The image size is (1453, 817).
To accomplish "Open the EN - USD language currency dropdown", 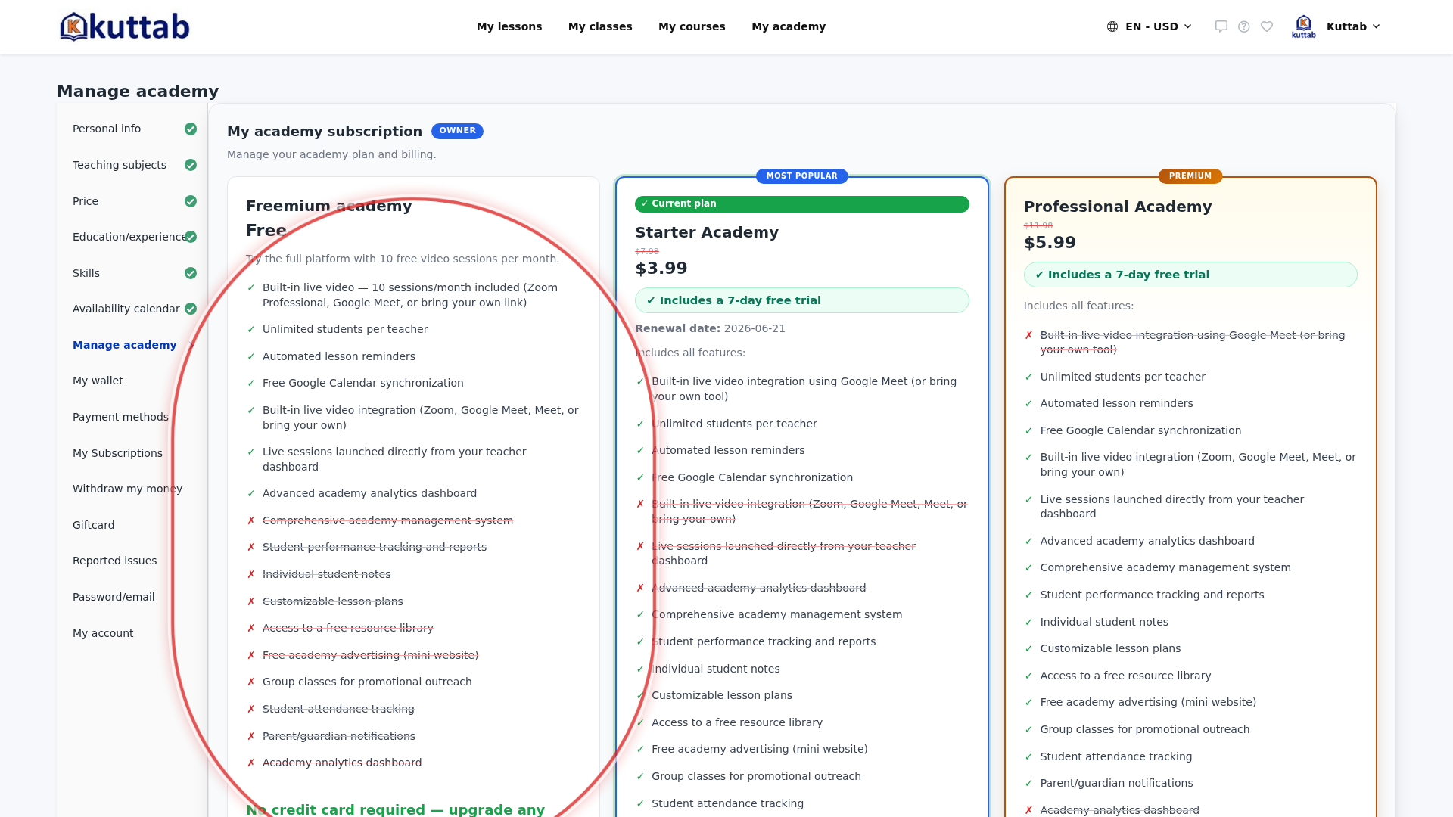I will coord(1150,26).
